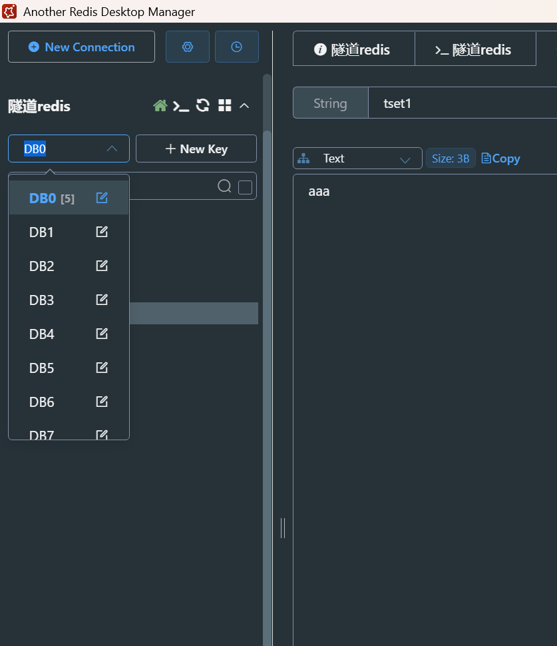Select DB2 in the database list

69,266
